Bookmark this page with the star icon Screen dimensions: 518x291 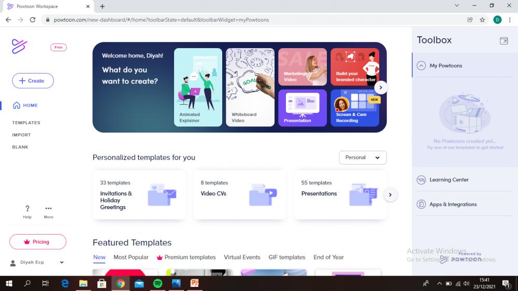[x=482, y=20]
